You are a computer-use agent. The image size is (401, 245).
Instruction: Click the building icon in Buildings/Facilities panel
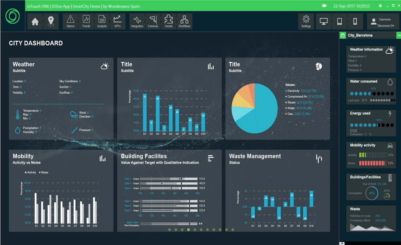(x=390, y=177)
